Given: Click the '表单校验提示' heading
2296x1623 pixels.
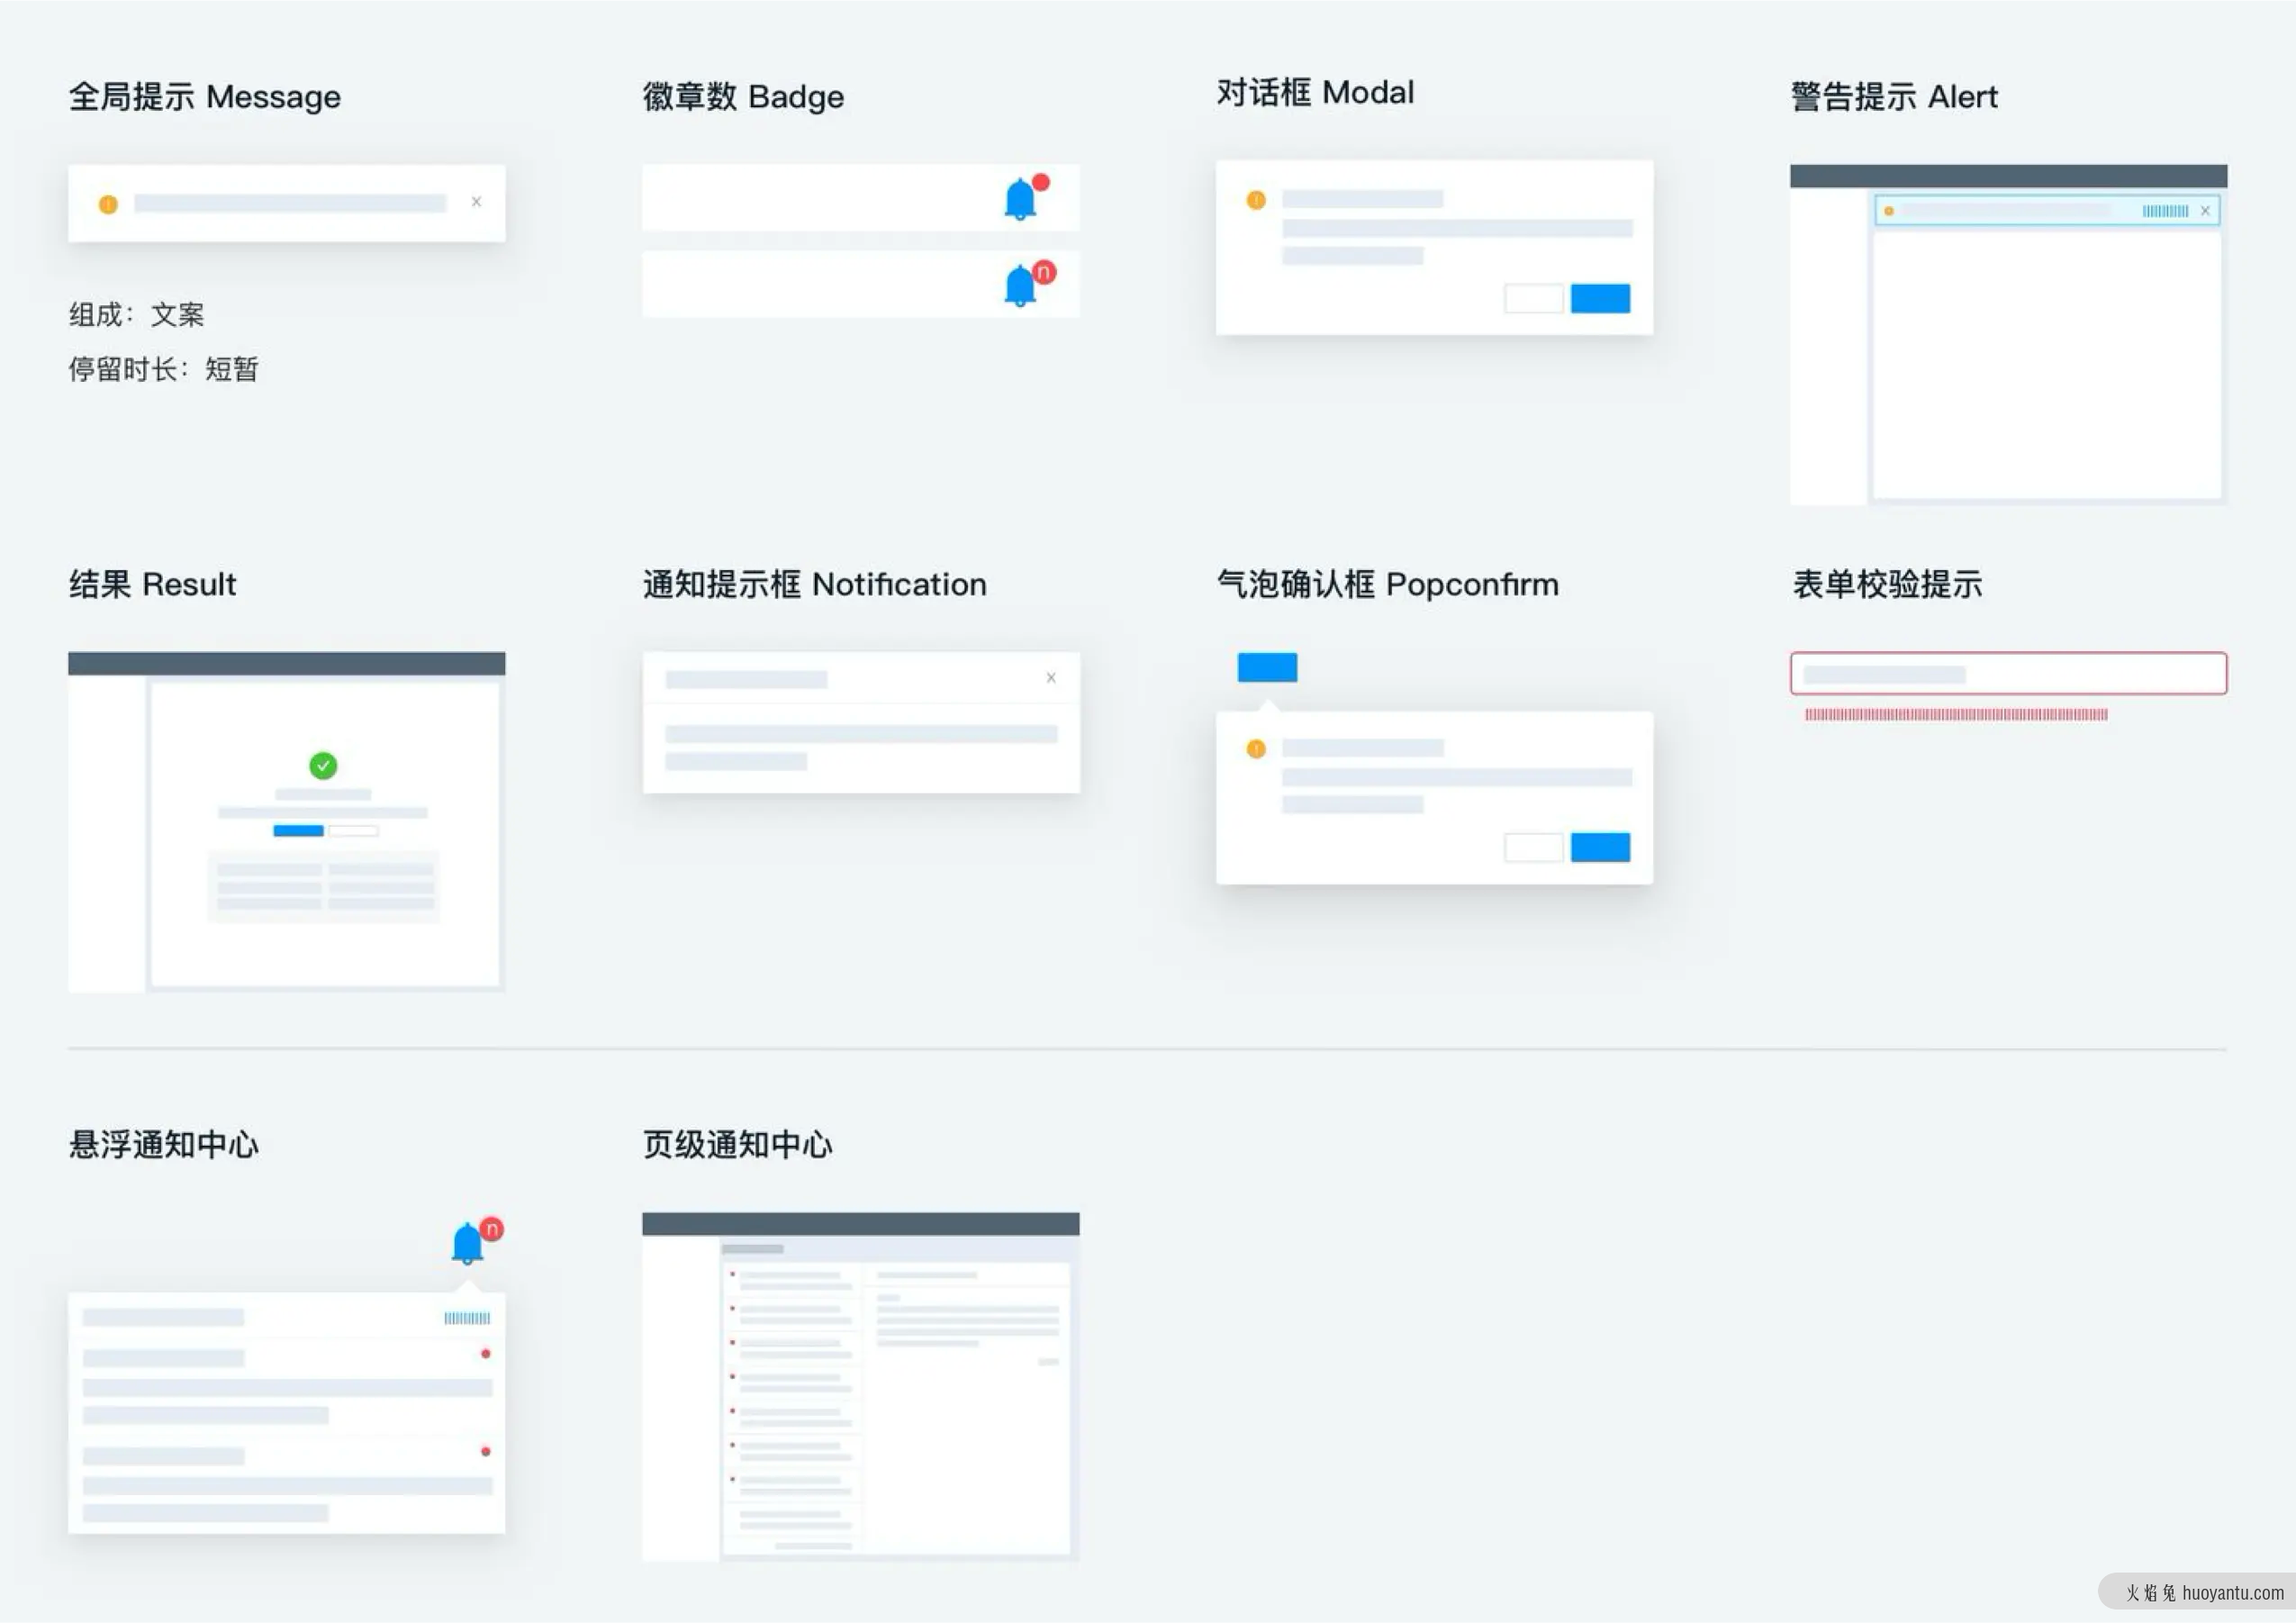Looking at the screenshot, I should tap(1887, 584).
